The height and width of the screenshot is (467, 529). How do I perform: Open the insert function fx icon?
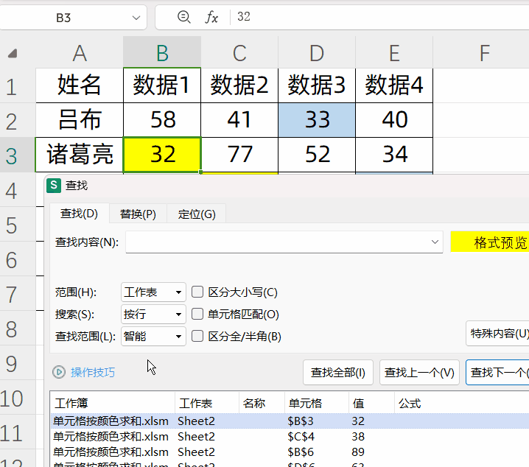(211, 17)
